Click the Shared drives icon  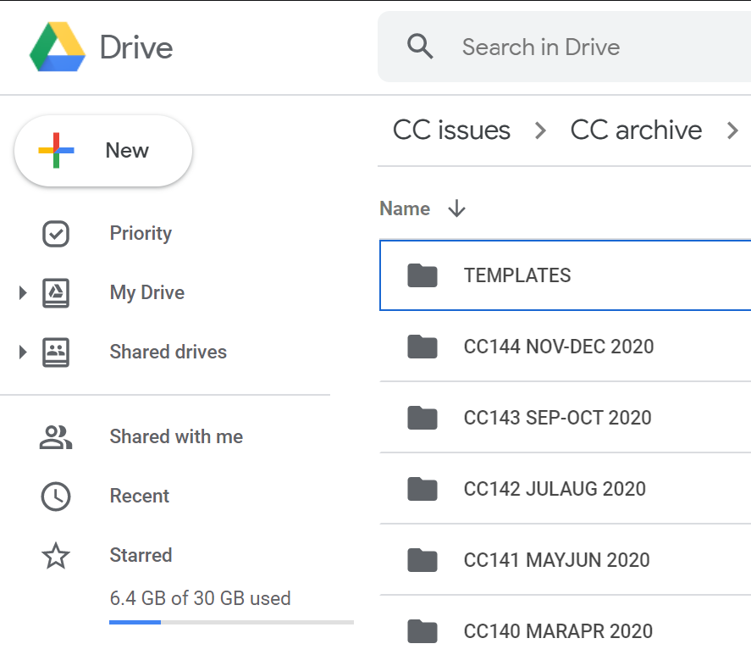(56, 352)
